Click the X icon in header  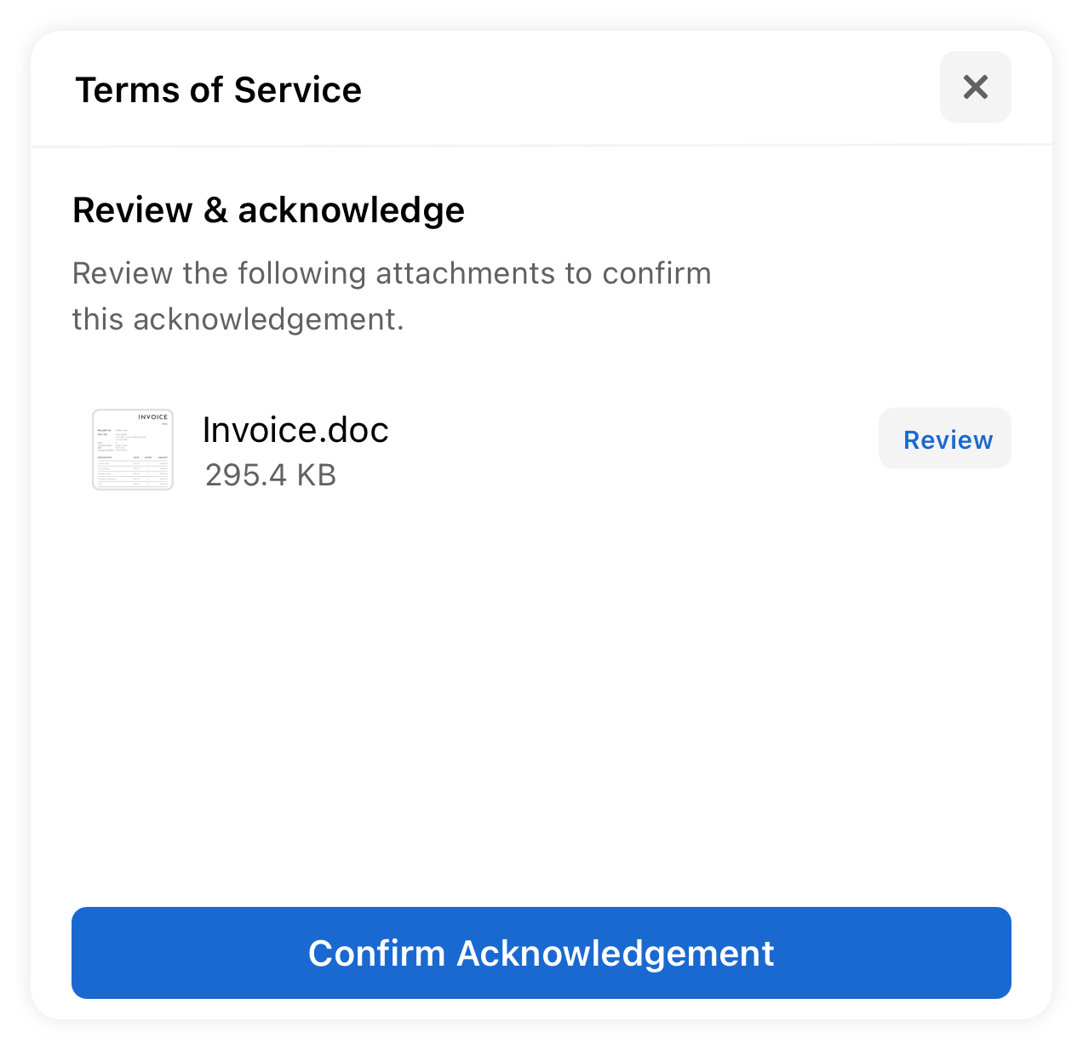coord(975,87)
